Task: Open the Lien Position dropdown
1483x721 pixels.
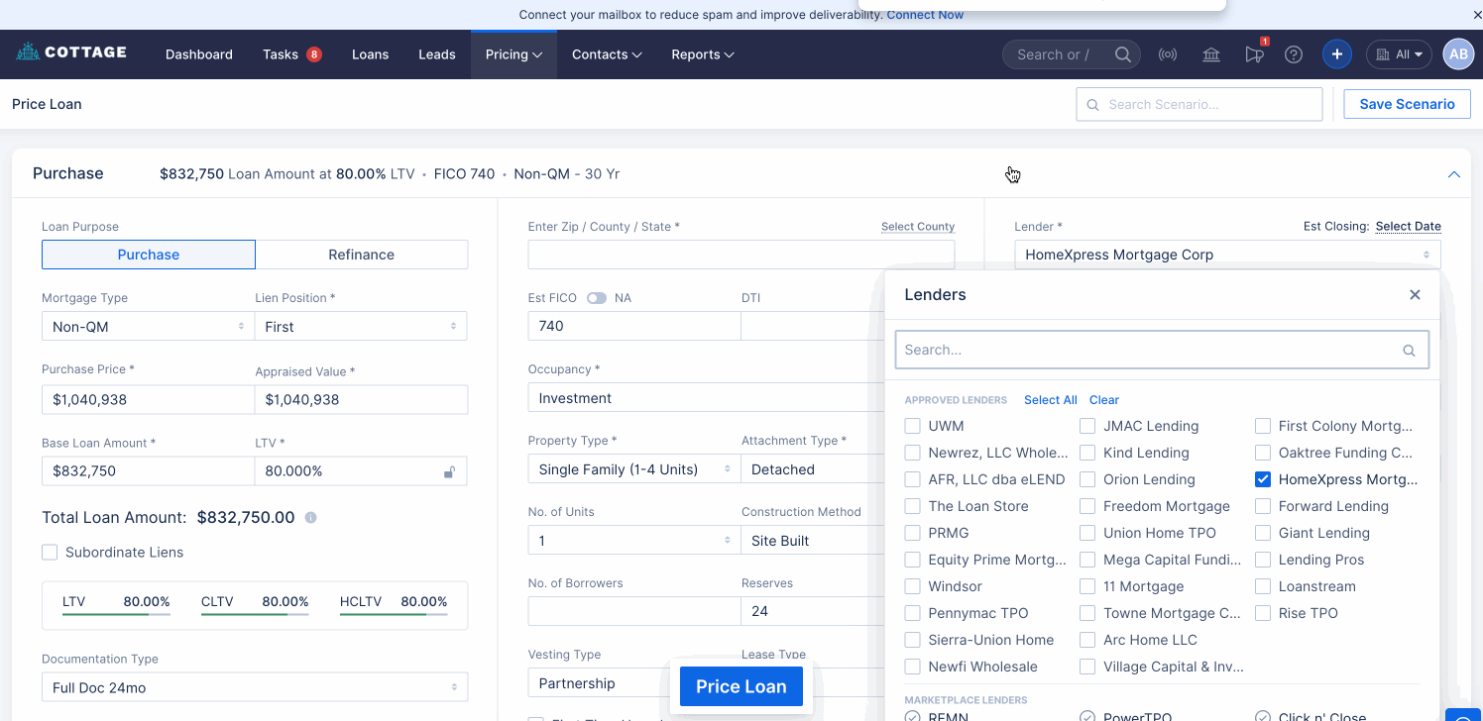Action: (x=361, y=326)
